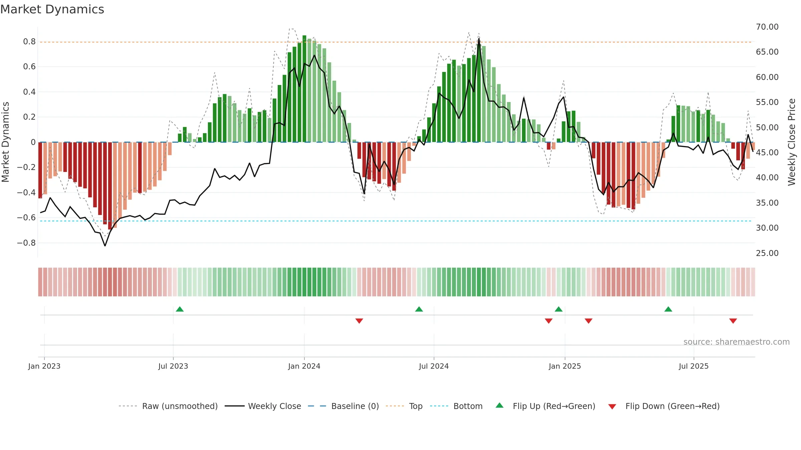
Task: Select the Flip Up marker before Jul 2024
Action: tap(419, 309)
